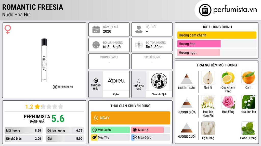Screen dimensions: 261x146
Task: Click the Mùa Thu season bar
Action: click(110, 137)
